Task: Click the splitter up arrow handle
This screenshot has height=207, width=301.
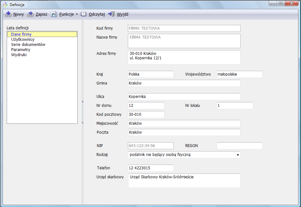Action: [82, 122]
